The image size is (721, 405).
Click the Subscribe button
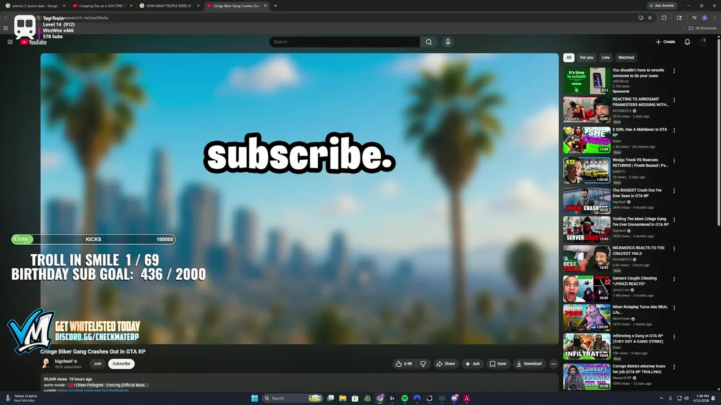[x=121, y=364]
